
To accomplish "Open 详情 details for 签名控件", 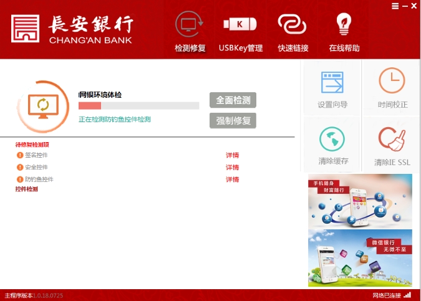I will click(x=232, y=155).
